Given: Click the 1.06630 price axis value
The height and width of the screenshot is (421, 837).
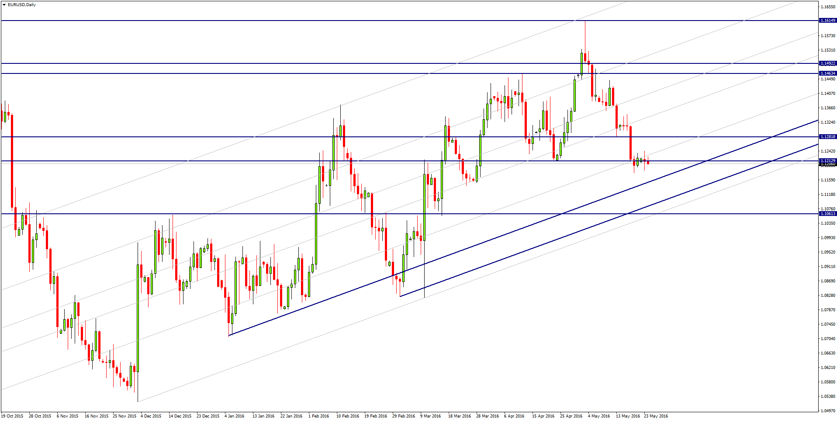Looking at the screenshot, I should pos(828,353).
